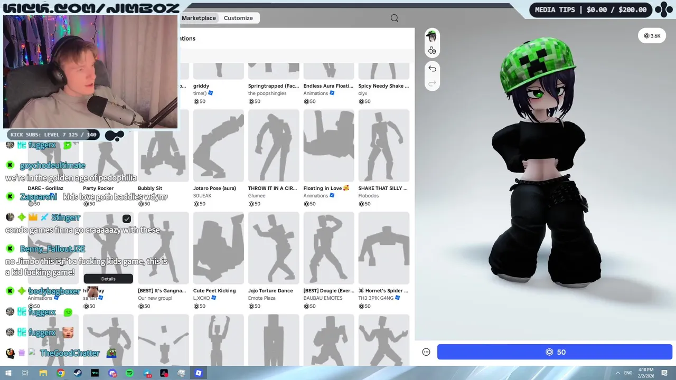The height and width of the screenshot is (380, 676).
Task: Open the more options ellipsis icon
Action: [x=426, y=352]
